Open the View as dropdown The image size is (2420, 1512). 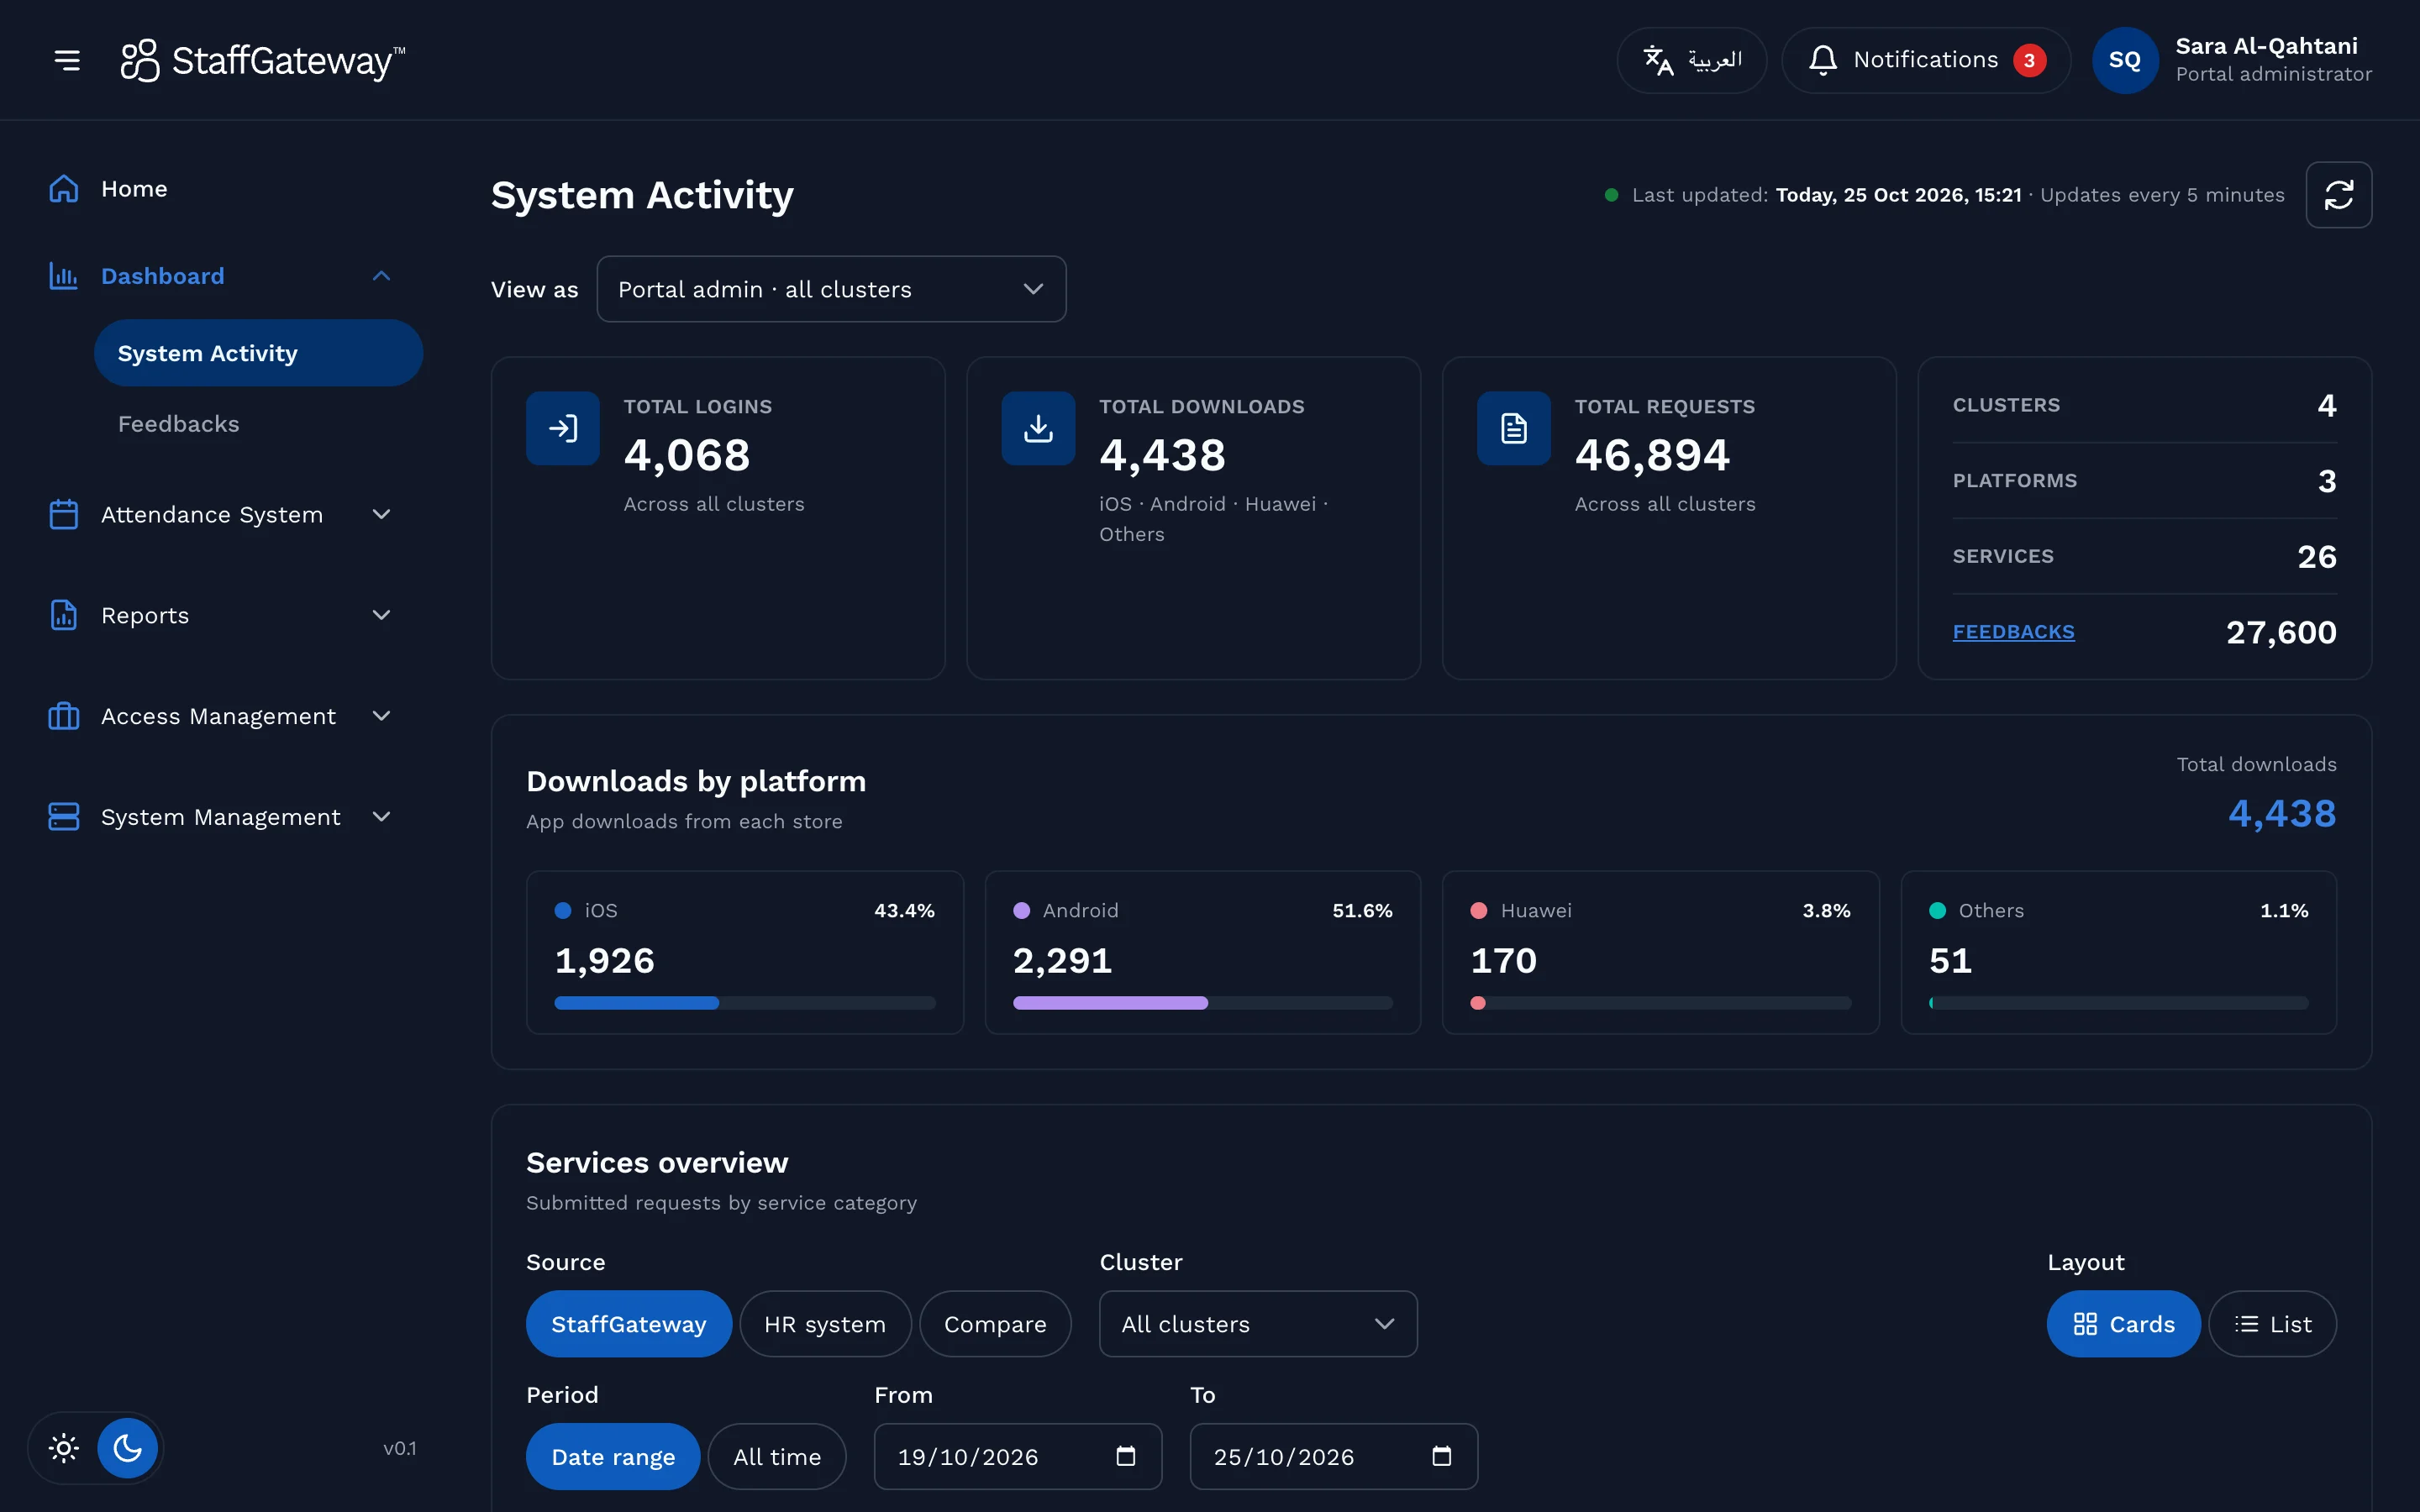click(831, 289)
